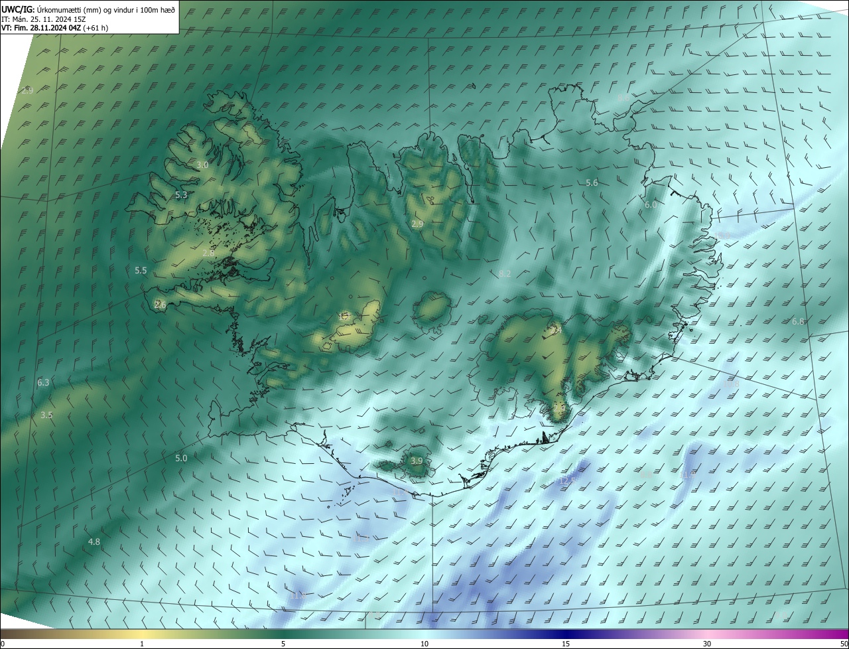
Task: Click the 15 tick on the color bar
Action: (566, 644)
